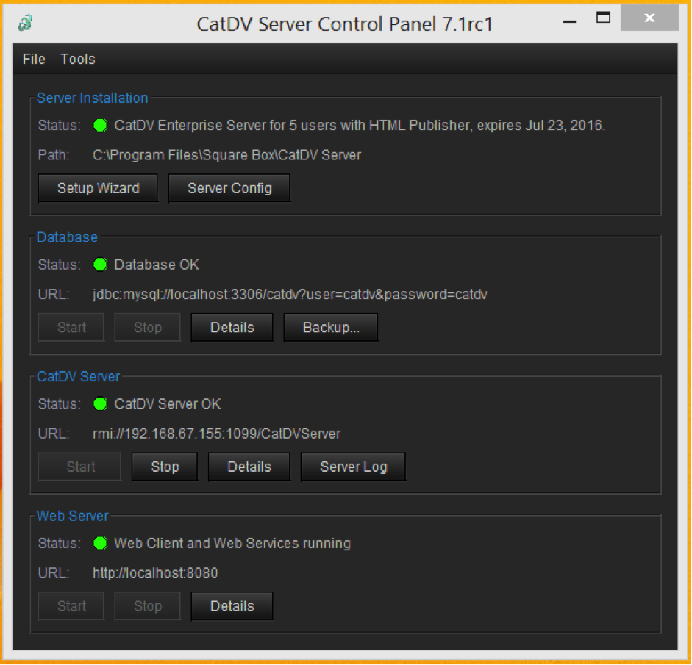The width and height of the screenshot is (692, 665).
Task: Show Details for the Database section
Action: [232, 328]
